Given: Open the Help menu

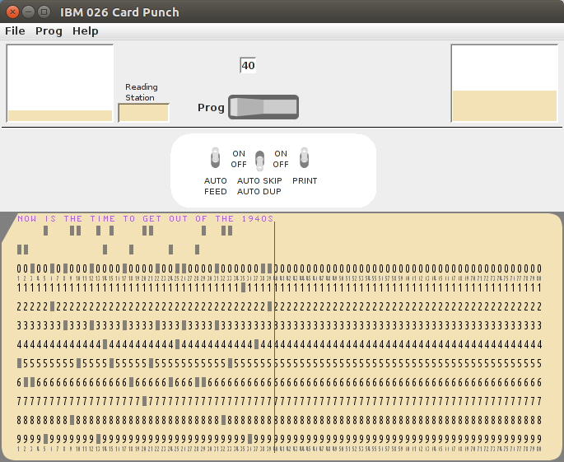Looking at the screenshot, I should (86, 31).
